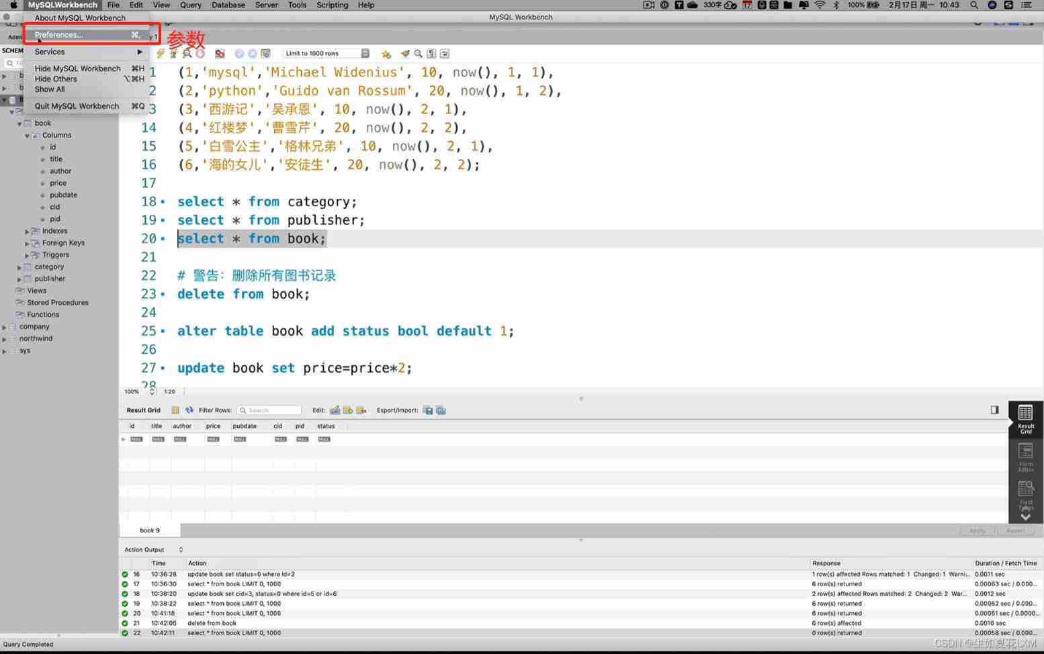Click the Bluetooth icon in menu bar

click(836, 5)
